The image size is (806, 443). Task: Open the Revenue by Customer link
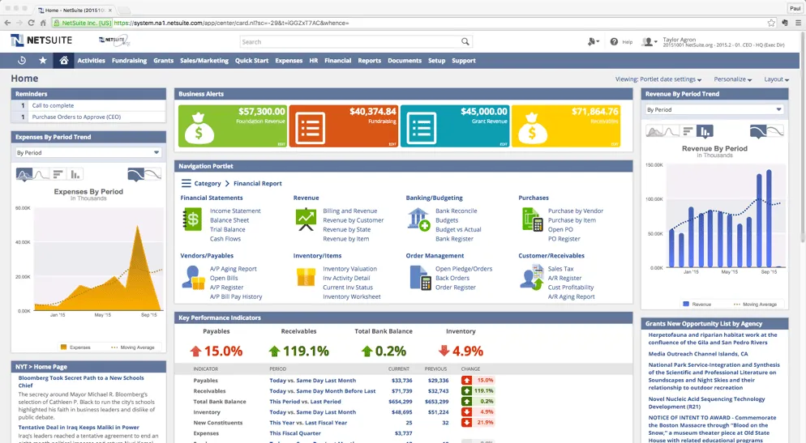(354, 220)
